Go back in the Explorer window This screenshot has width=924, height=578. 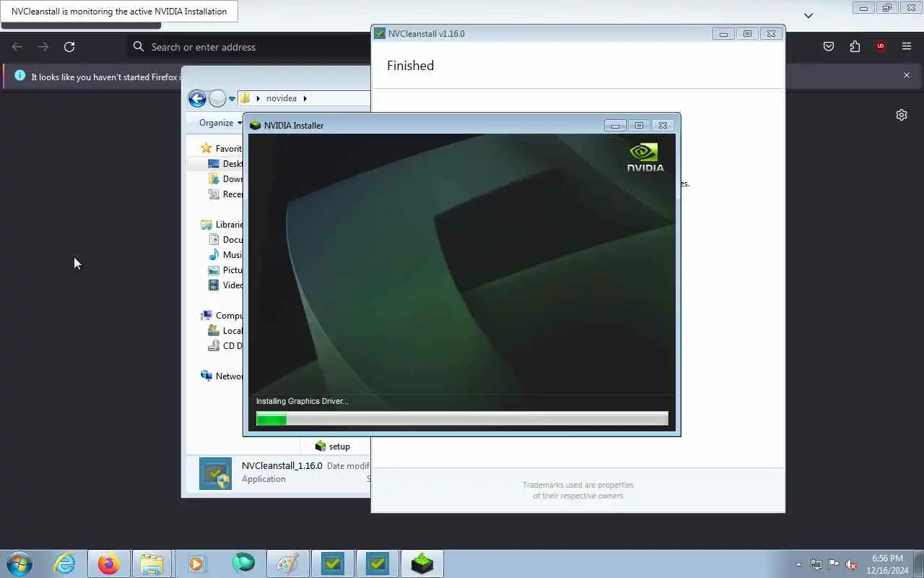[x=197, y=98]
